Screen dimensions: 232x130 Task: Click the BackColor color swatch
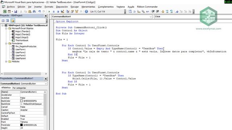point(21,101)
